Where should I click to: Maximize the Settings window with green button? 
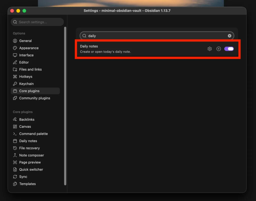click(x=24, y=11)
